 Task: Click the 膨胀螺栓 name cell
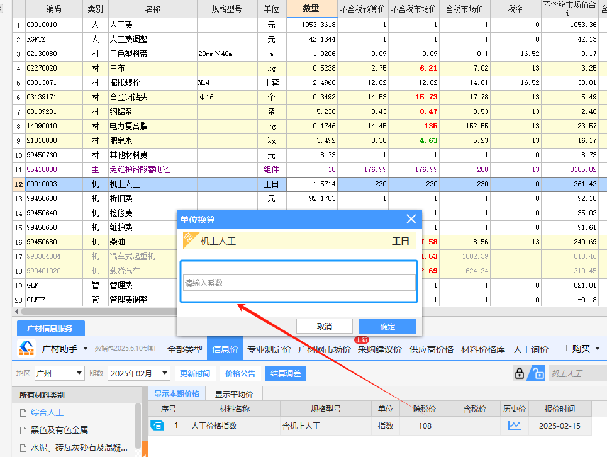click(152, 82)
